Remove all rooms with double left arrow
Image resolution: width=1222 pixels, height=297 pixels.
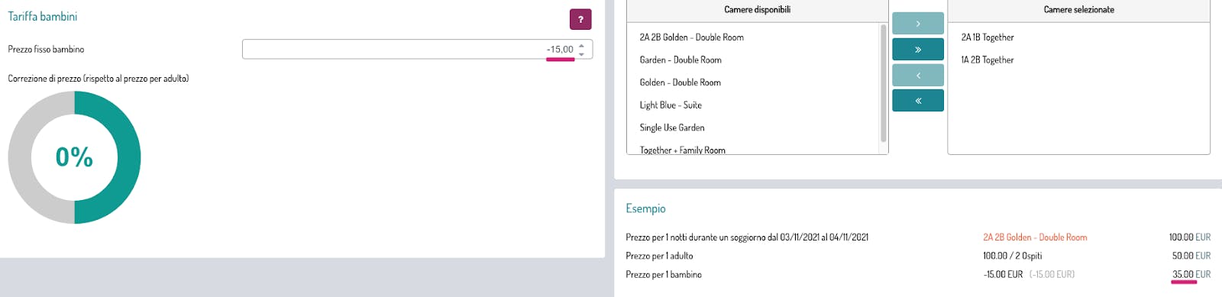coord(918,101)
